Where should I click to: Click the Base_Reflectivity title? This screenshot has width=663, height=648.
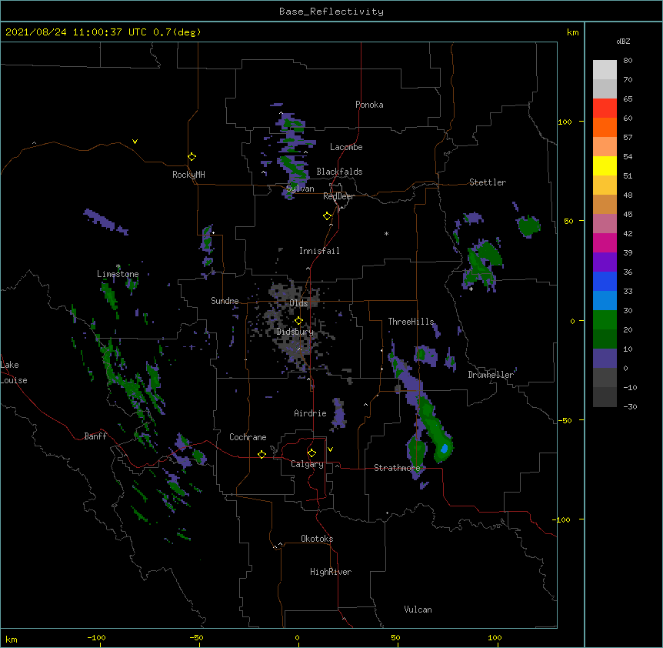[331, 12]
